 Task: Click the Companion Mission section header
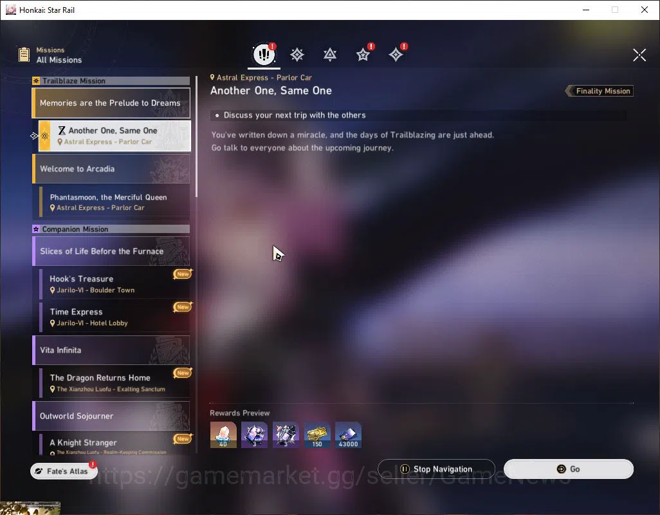click(x=111, y=229)
